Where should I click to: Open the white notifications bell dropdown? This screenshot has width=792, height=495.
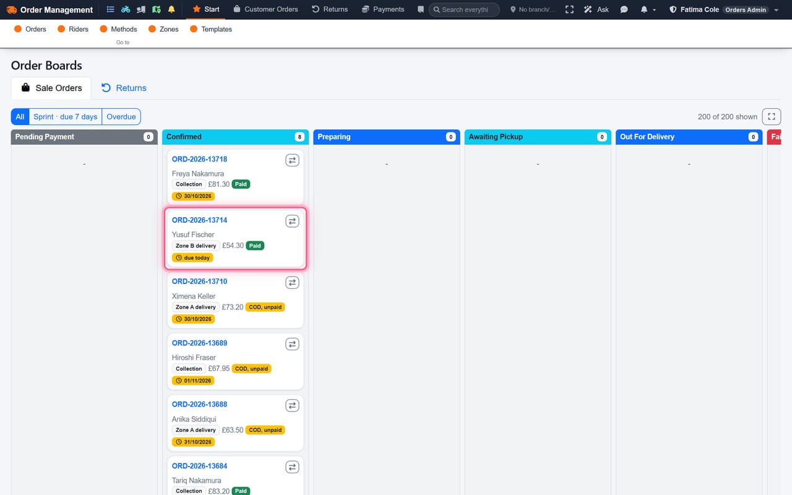[648, 10]
